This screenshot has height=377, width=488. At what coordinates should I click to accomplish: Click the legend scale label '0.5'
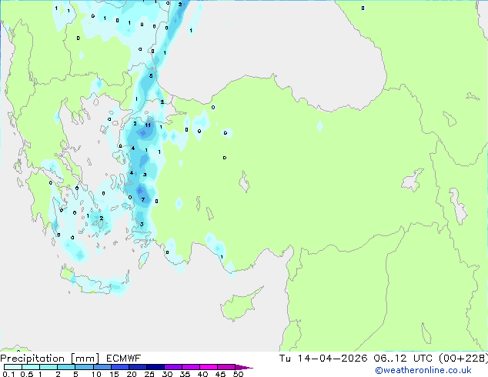(x=27, y=374)
